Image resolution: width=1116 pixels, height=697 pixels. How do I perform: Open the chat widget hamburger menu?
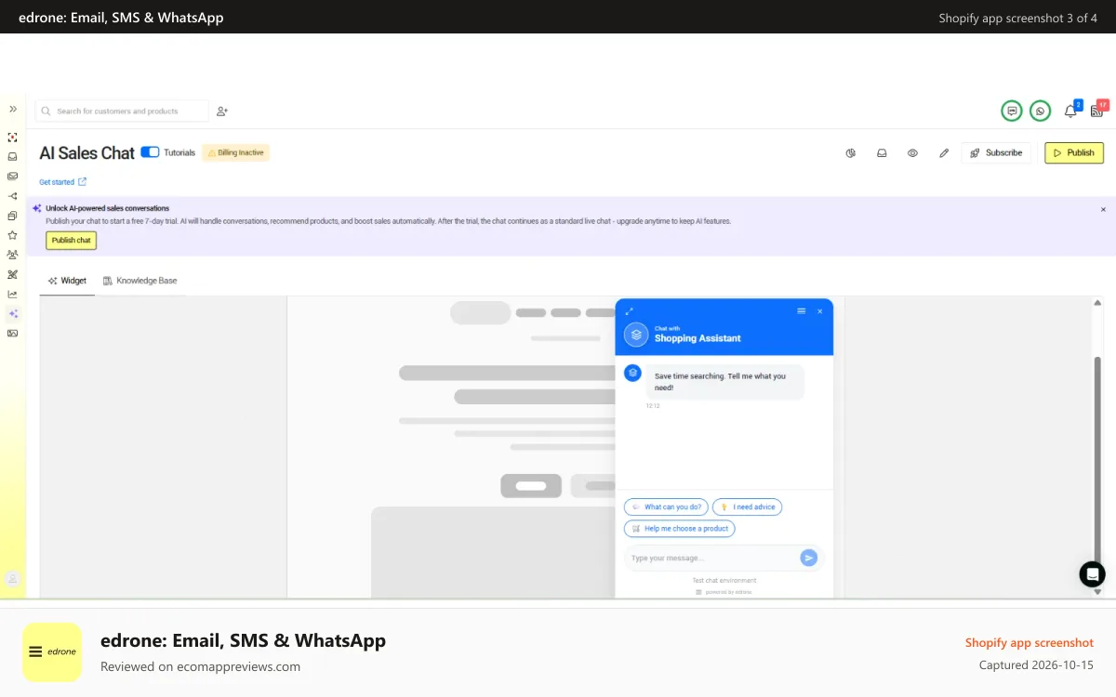[x=802, y=311]
